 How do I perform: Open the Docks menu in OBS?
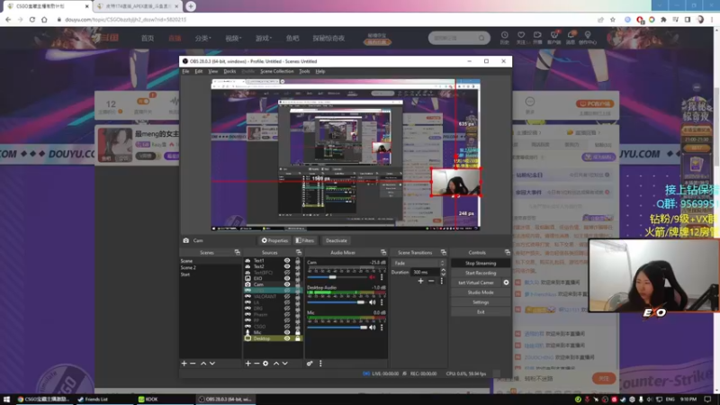(229, 71)
